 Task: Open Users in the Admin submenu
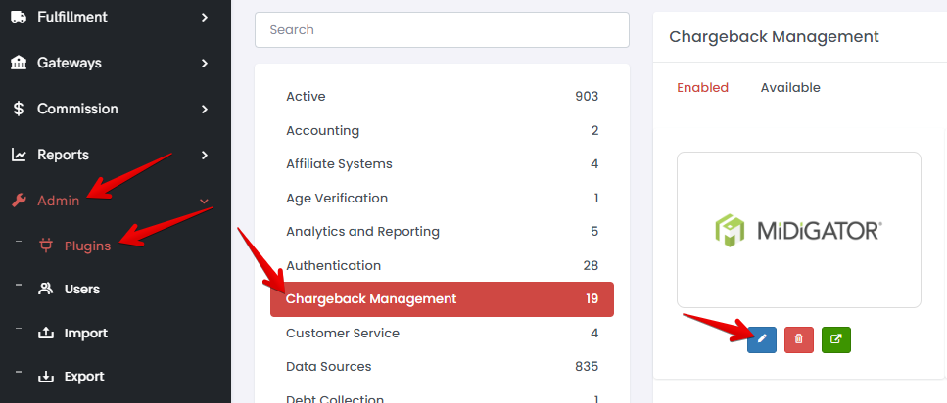81,289
